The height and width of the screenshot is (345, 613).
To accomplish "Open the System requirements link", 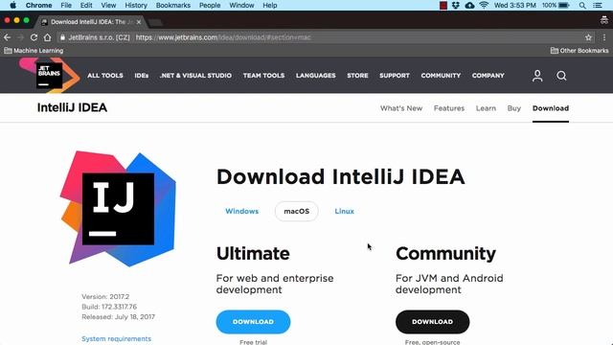I will [x=117, y=338].
